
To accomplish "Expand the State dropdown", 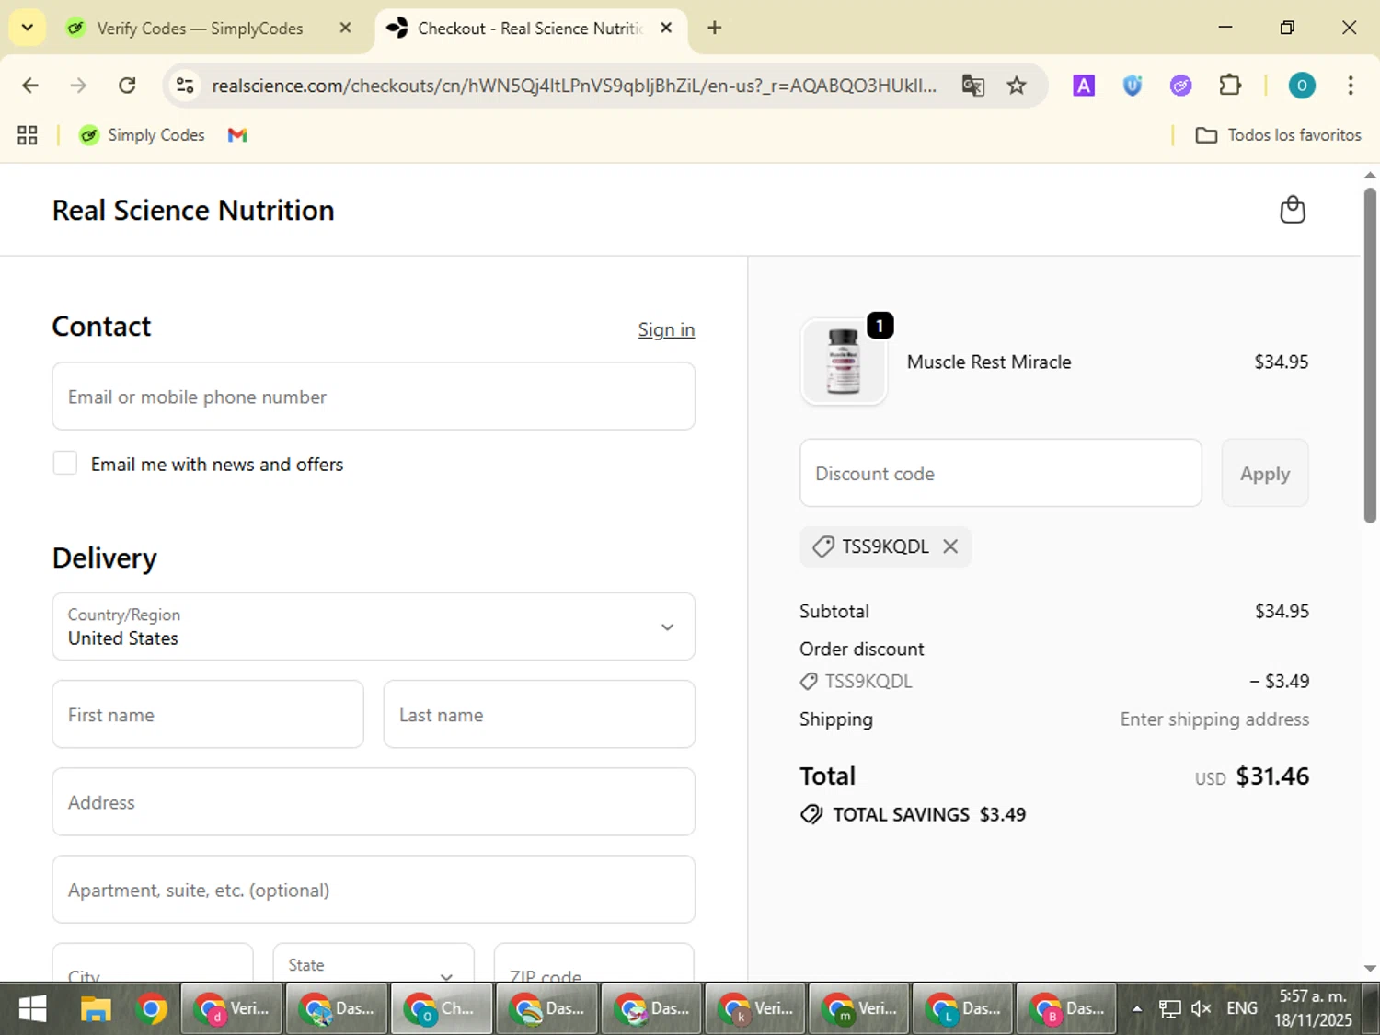I will (374, 963).
